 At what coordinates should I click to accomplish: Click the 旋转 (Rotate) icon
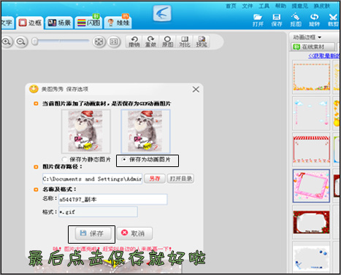pyautogui.click(x=314, y=20)
